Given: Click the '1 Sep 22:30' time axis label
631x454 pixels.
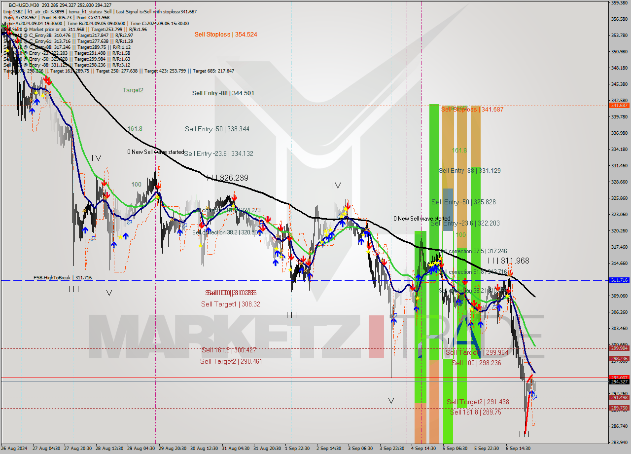Looking at the screenshot, I should point(297,449).
